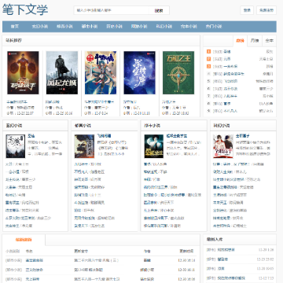Open the 斗罗大陆 anime-style book cover
Viewport: 283px width, 283px height.
click(x=101, y=72)
